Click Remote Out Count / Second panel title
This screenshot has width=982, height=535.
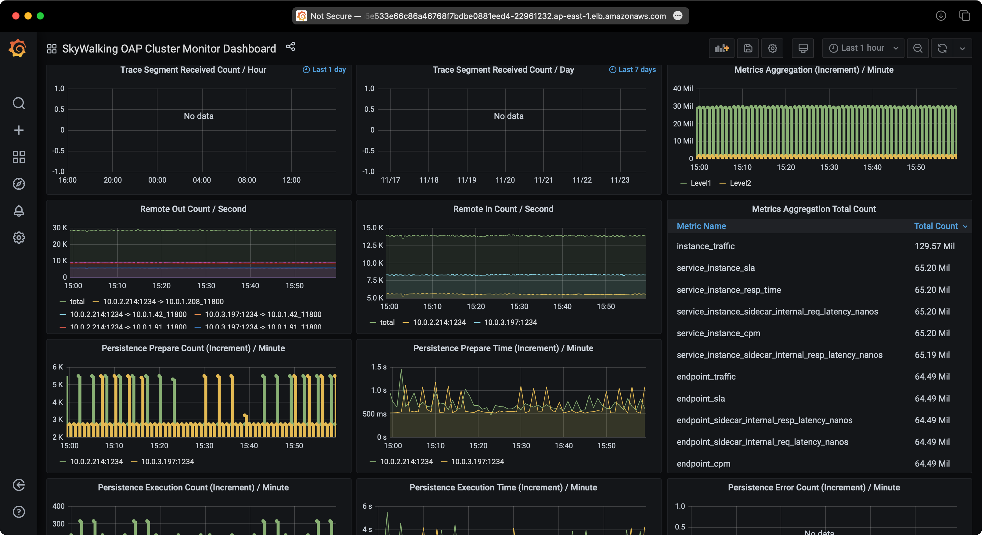[193, 209]
